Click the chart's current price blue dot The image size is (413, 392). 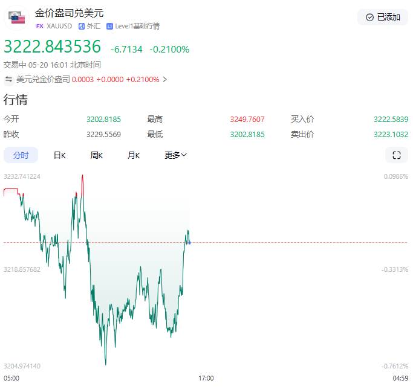point(189,243)
